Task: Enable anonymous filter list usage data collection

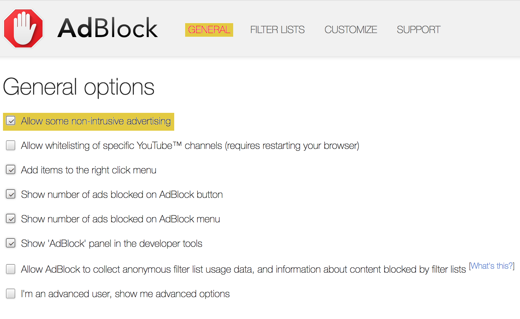Action: point(11,269)
